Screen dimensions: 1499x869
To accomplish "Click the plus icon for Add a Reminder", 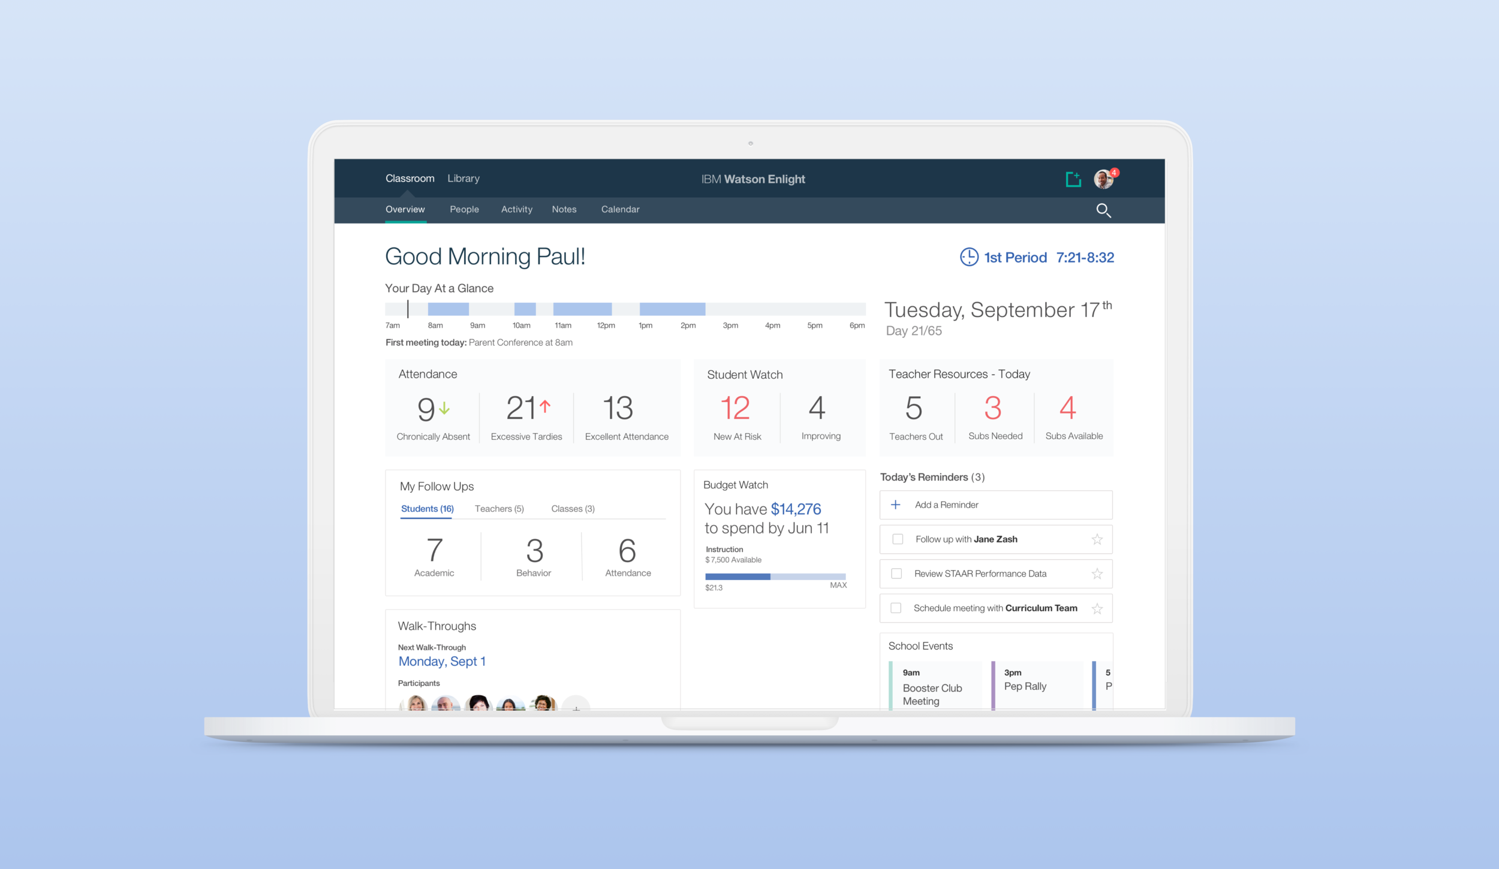I will pos(895,505).
